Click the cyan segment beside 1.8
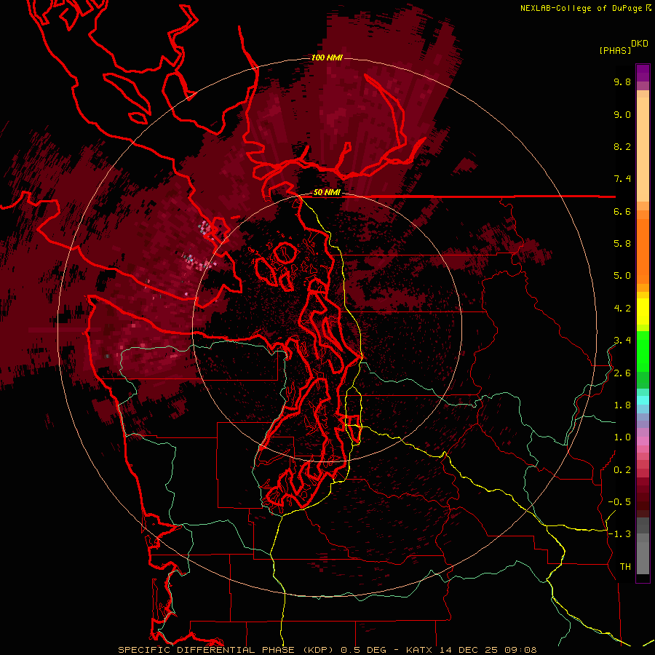The height and width of the screenshot is (655, 655). click(643, 400)
